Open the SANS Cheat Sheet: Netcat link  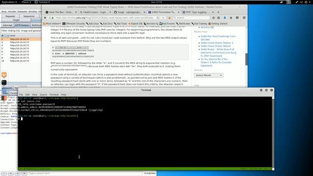pos(216,46)
